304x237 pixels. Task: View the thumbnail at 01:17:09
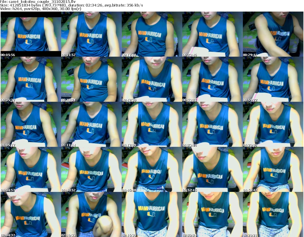click(152, 124)
